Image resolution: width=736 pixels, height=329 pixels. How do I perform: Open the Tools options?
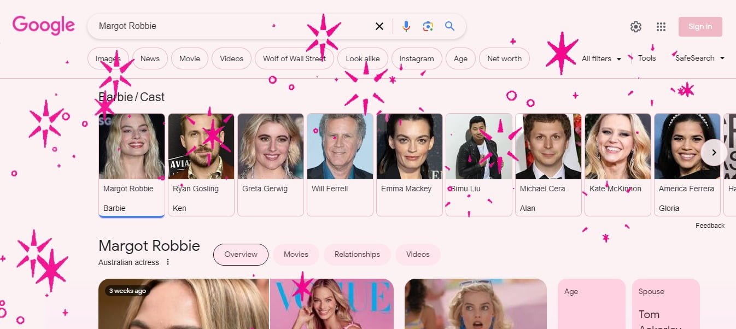tap(646, 58)
